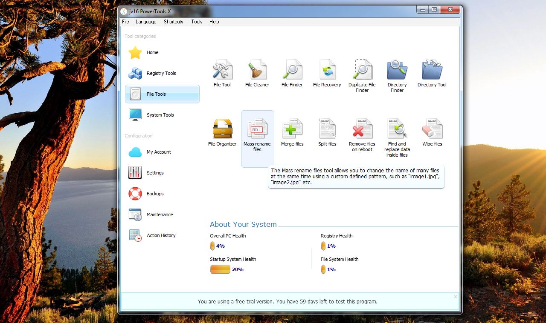Screen dimensions: 546x323
Task: Click the Configuration heading
Action: (x=139, y=136)
